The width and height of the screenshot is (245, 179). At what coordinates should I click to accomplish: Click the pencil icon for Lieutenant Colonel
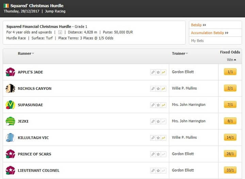coord(153,170)
